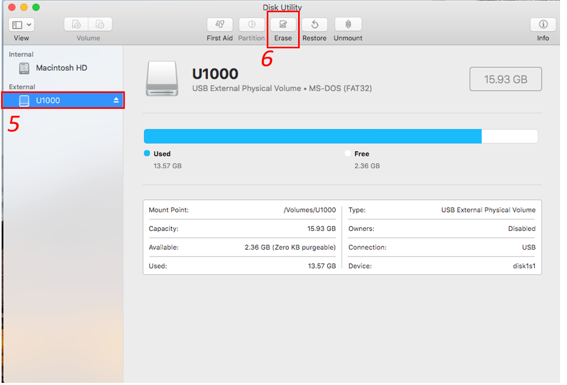
Task: Click the remove Volume icon
Action: tap(100, 24)
